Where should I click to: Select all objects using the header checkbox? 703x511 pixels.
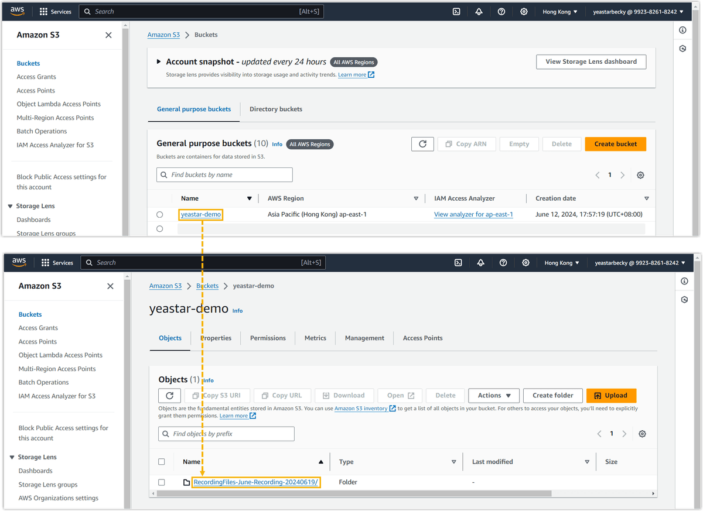[x=162, y=461]
